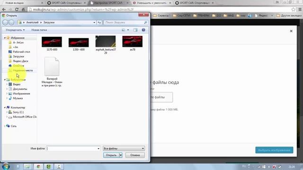This screenshot has height=170, width=303.
Task: Click the Поиск: Загрузки search field
Action: (x=126, y=22)
